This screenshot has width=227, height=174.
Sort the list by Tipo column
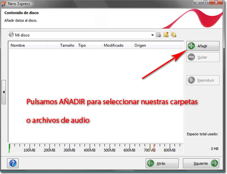point(89,45)
